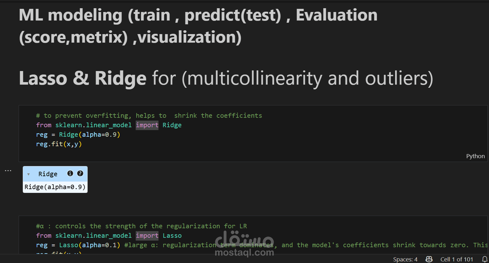Open Ridge documentation question mark icon
This screenshot has height=263, width=489.
click(x=80, y=173)
